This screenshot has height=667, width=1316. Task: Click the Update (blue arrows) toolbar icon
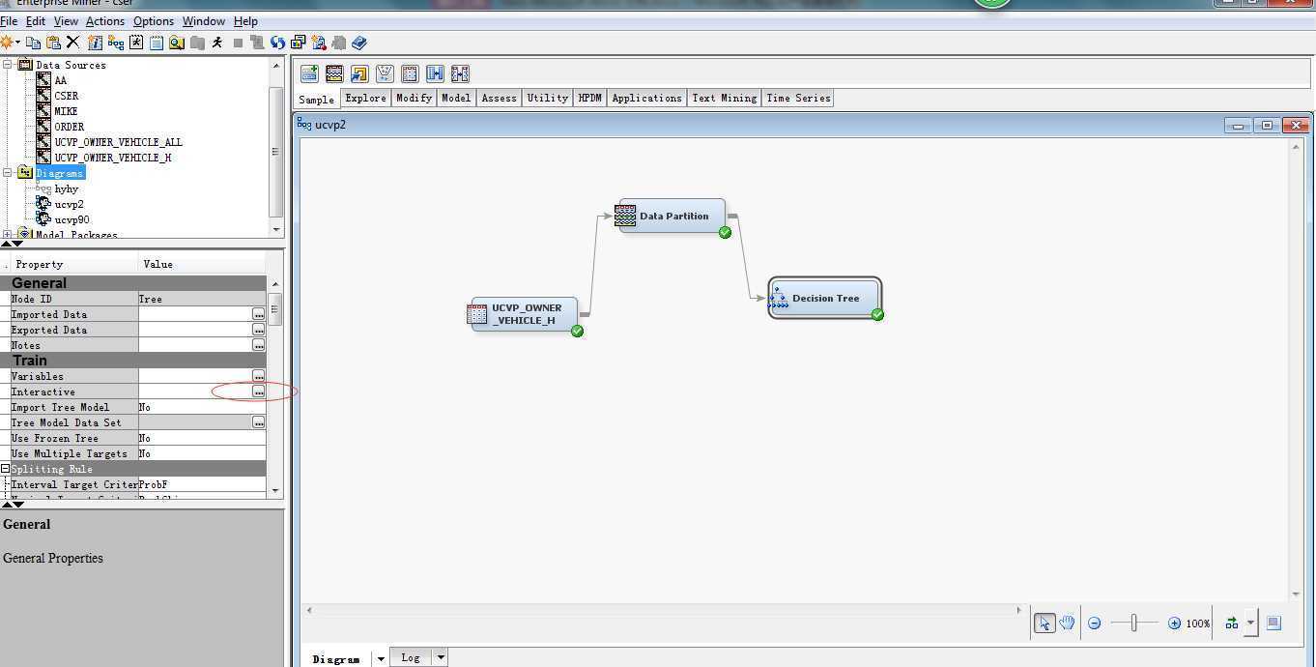tap(277, 43)
